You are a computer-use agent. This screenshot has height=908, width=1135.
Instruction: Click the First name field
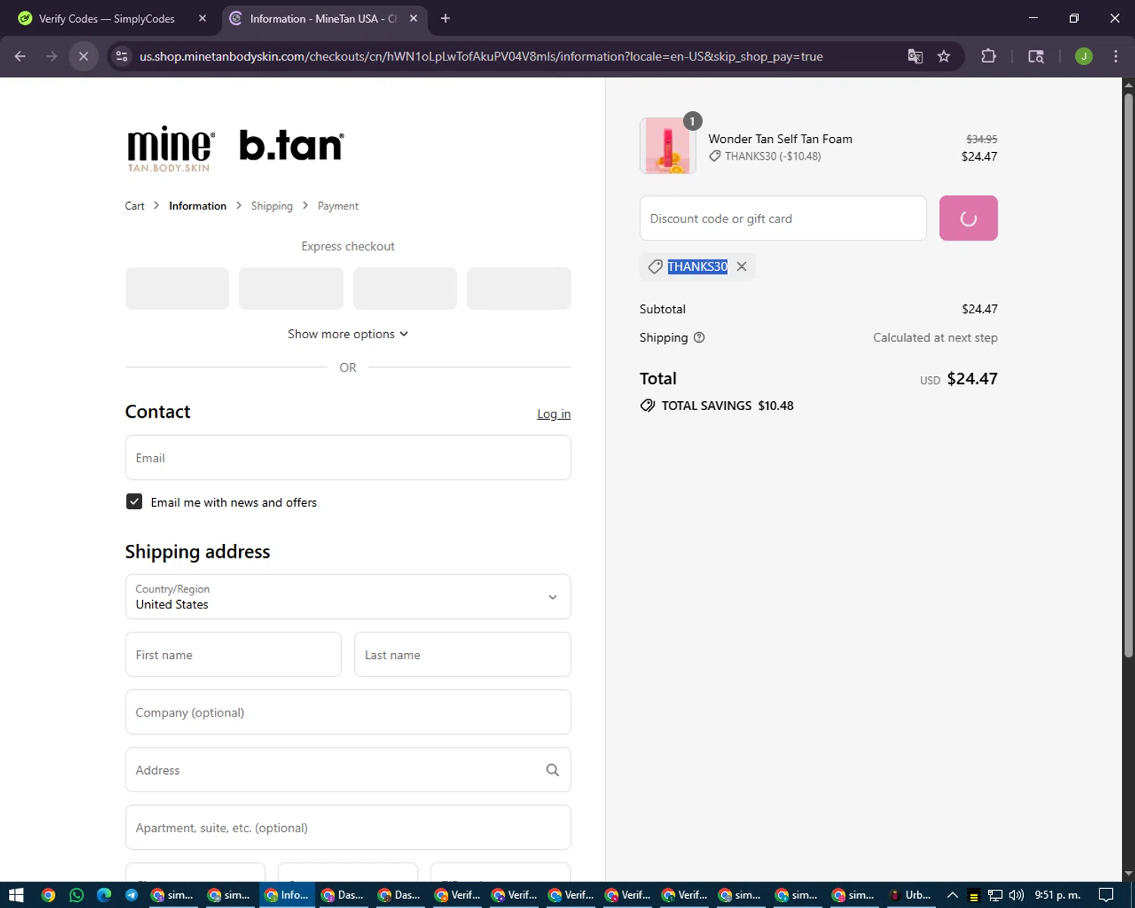click(x=233, y=655)
